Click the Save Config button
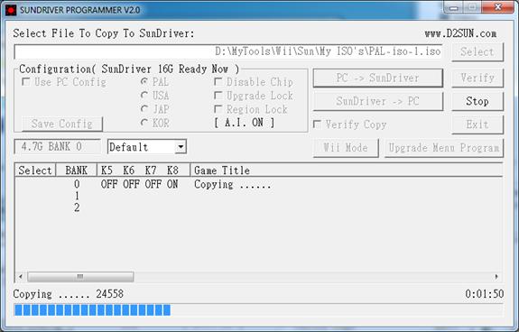Viewport: 519px width, 332px height. [62, 124]
